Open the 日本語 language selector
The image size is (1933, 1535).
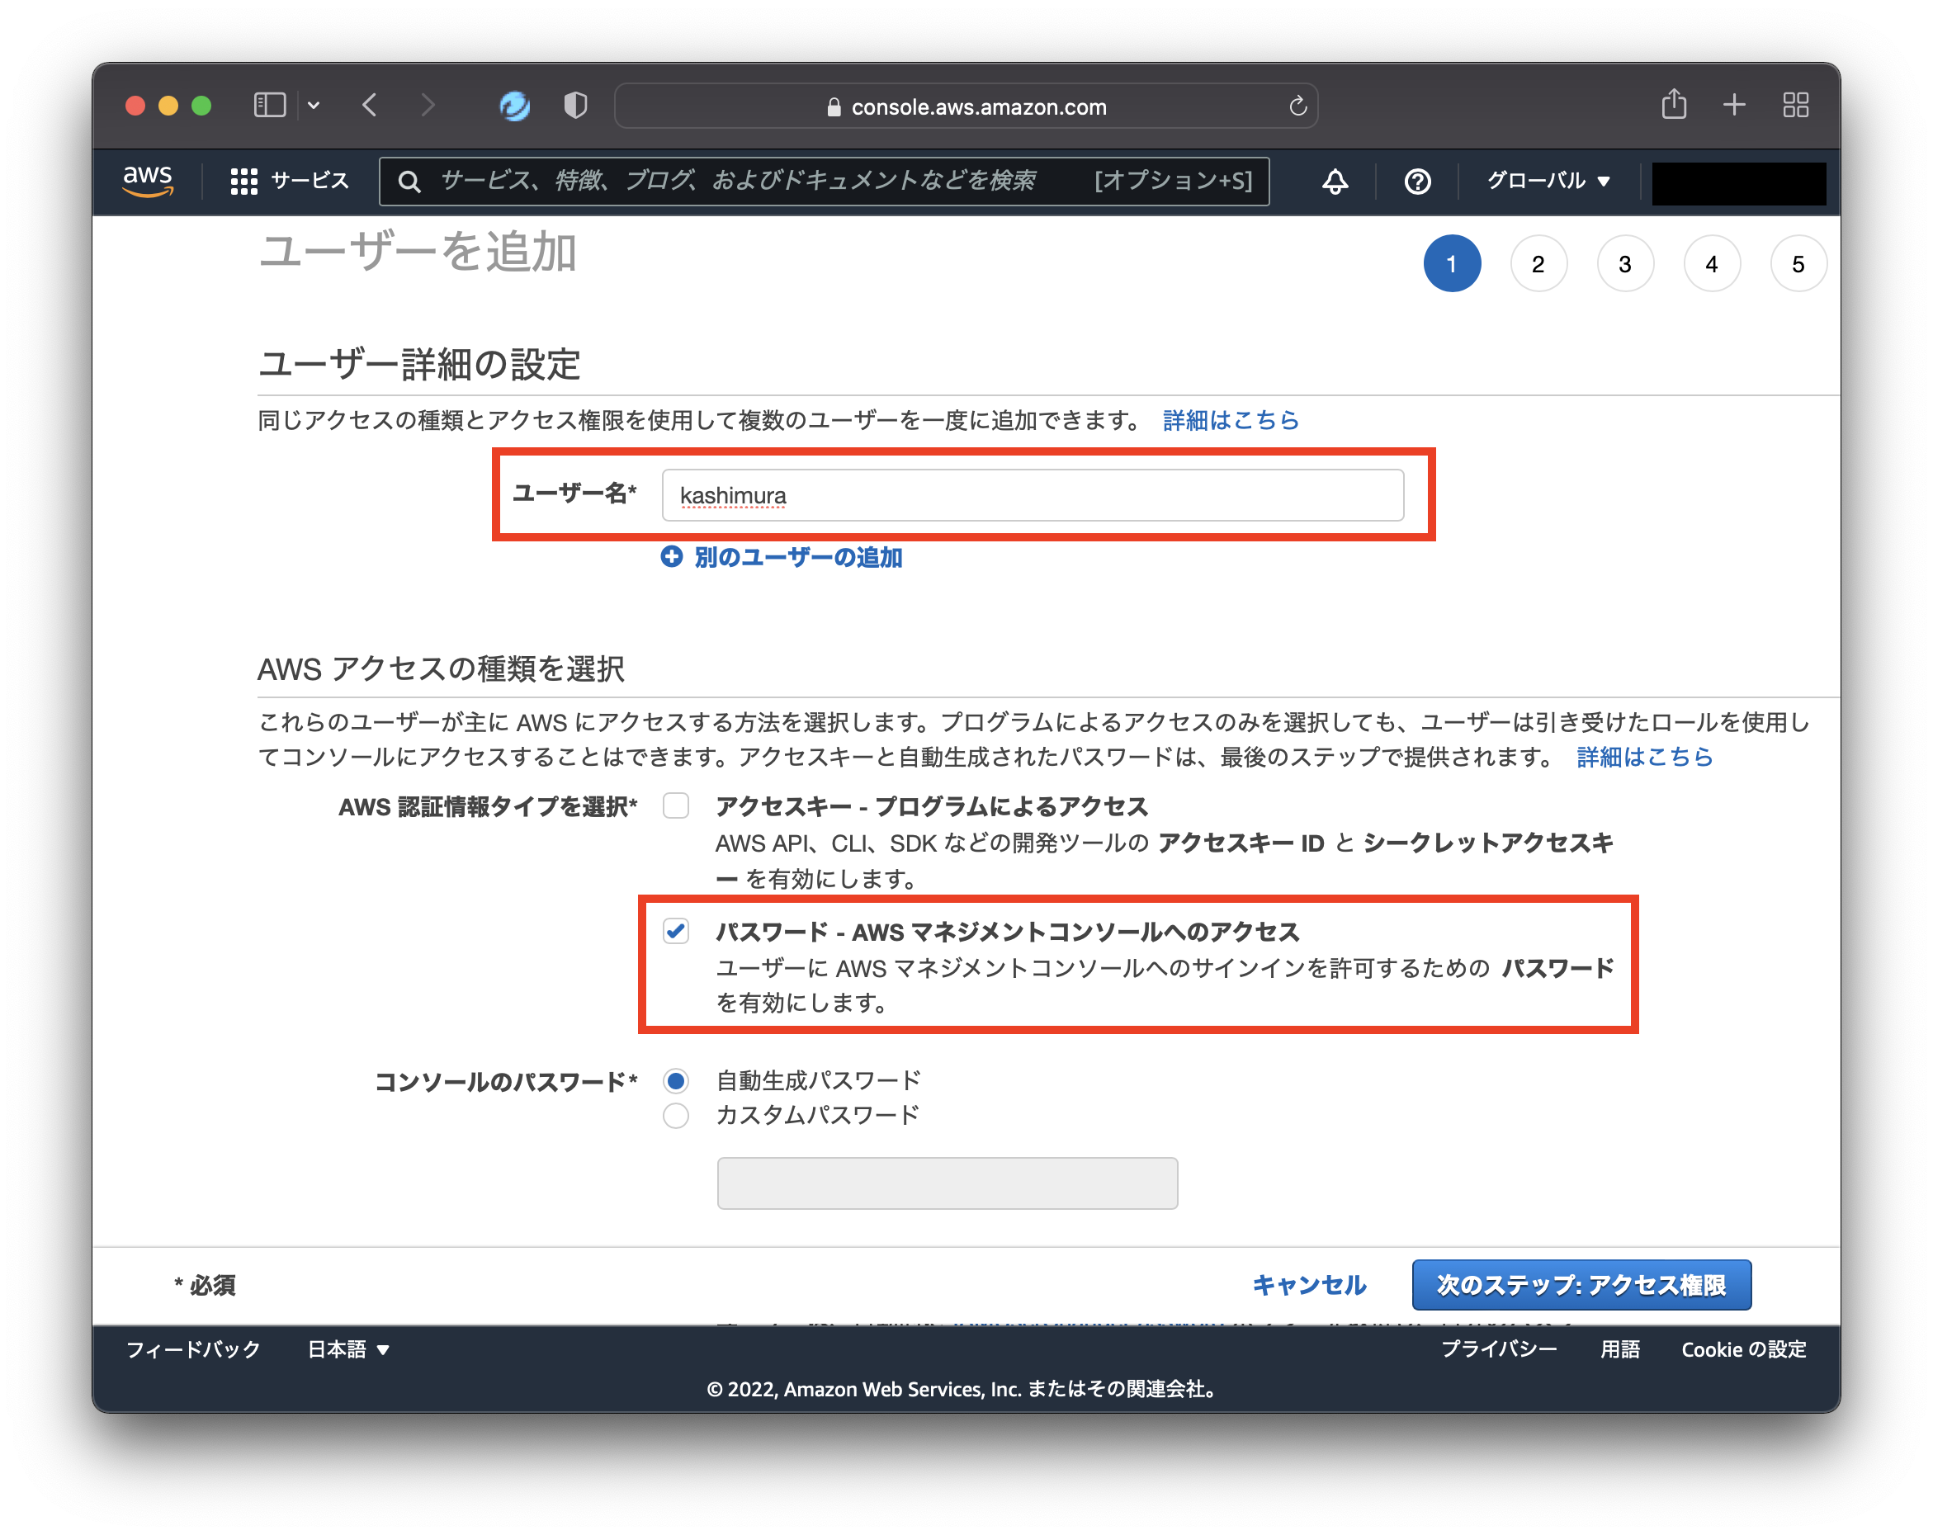click(347, 1348)
